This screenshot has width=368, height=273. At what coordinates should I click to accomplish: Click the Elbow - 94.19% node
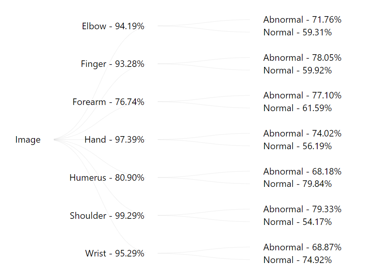tap(113, 26)
